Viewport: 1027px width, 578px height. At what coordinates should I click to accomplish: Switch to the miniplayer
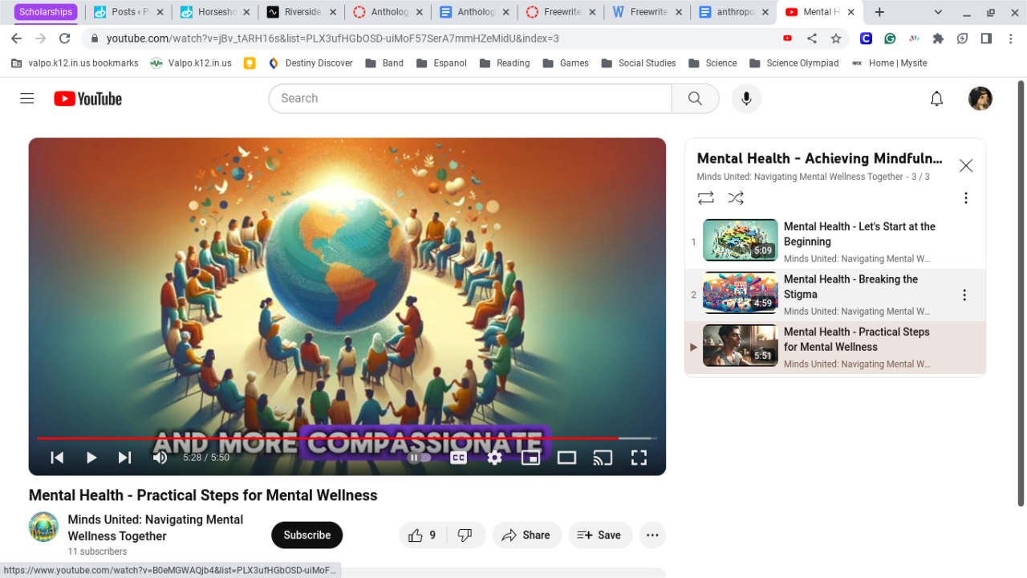click(x=530, y=458)
